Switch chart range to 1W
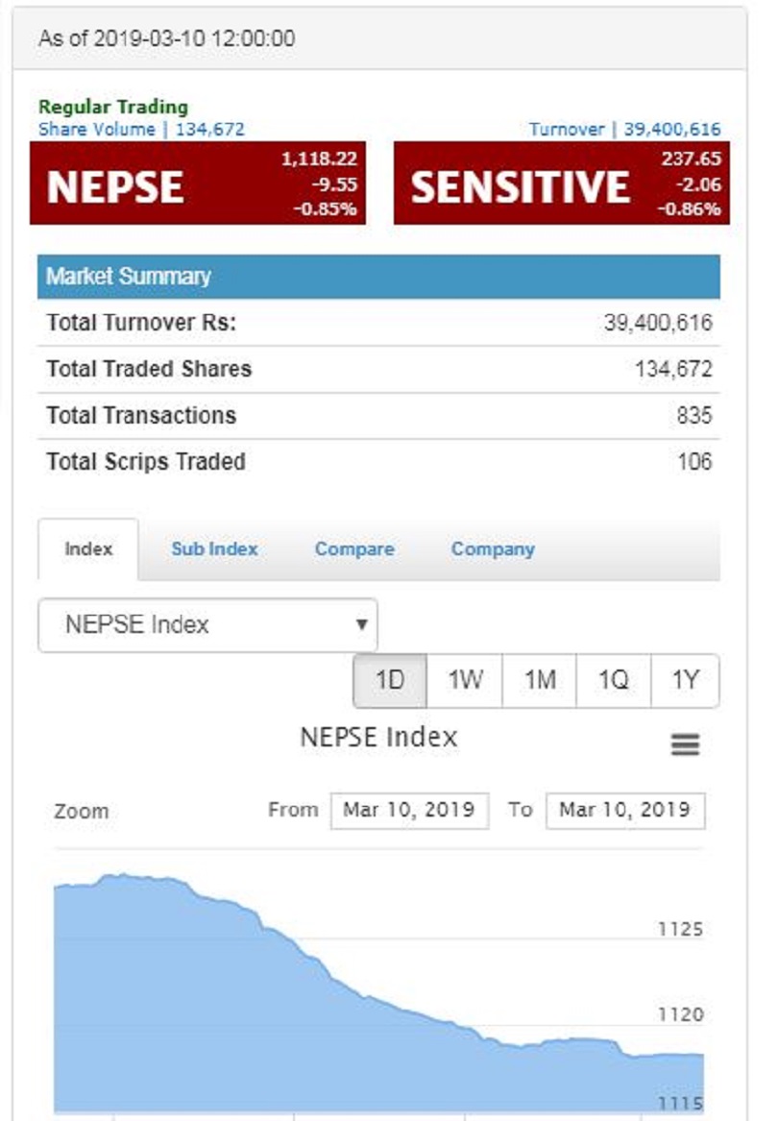 click(x=465, y=681)
